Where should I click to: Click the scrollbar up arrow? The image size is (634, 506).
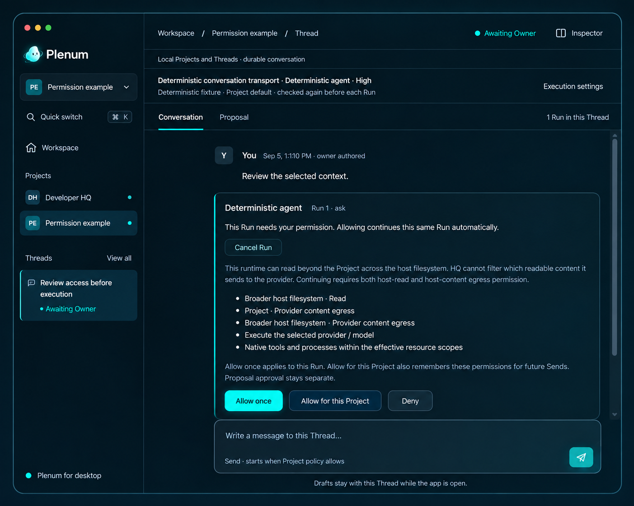coord(615,135)
